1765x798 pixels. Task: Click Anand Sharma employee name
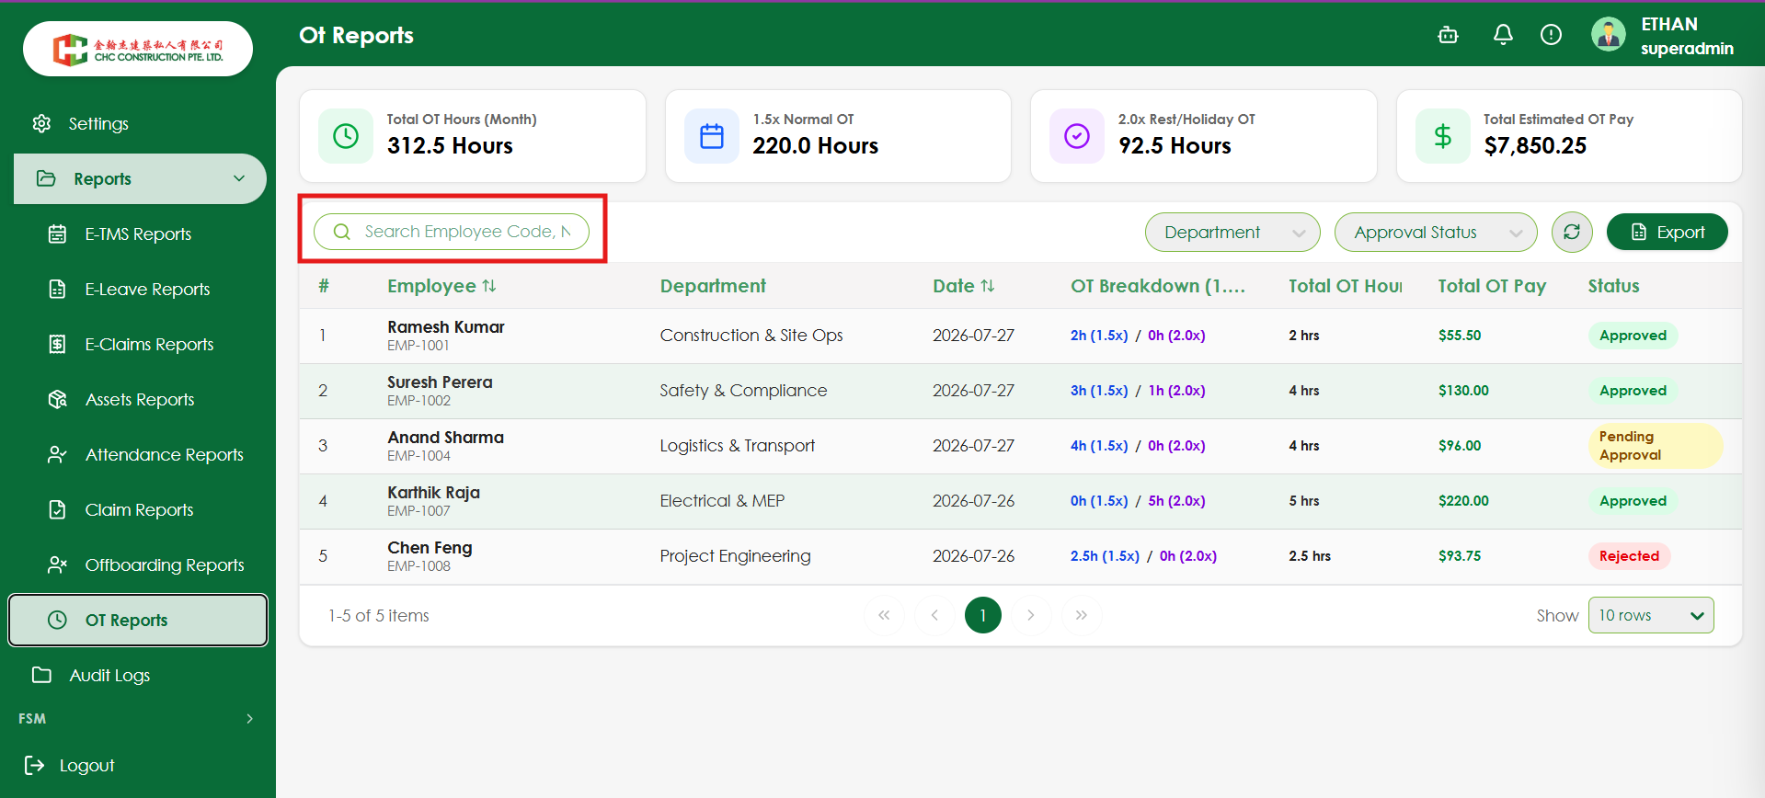pos(445,438)
